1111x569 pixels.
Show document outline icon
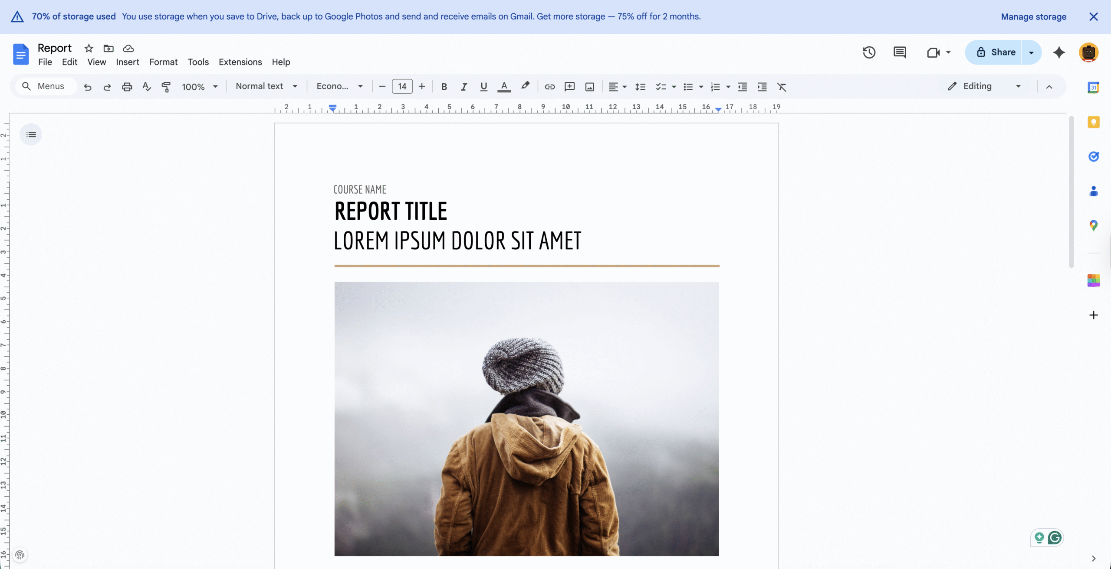(31, 134)
